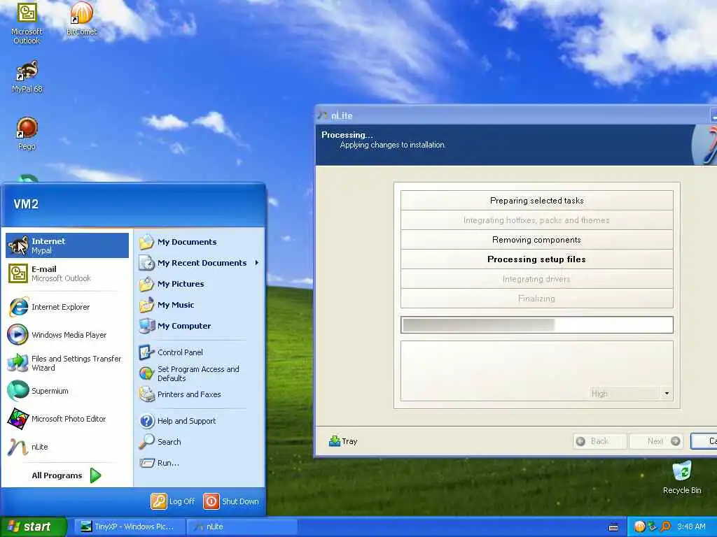Click the nLite log output area
Image resolution: width=717 pixels, height=537 pixels.
pos(537,371)
